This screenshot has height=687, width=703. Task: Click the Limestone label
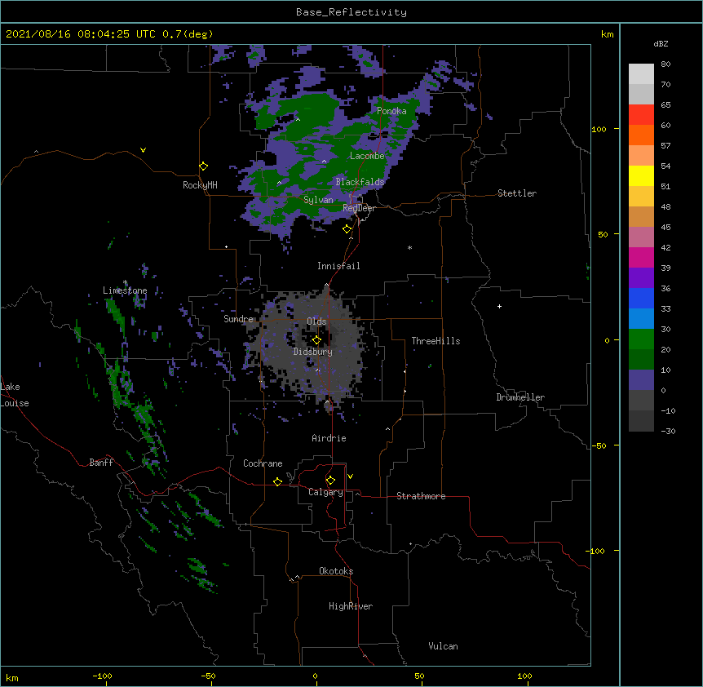125,290
